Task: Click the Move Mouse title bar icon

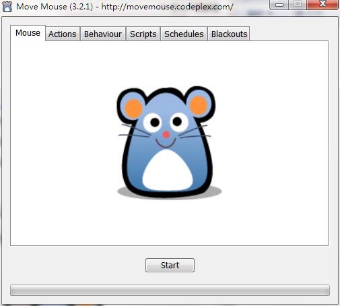Action: (x=7, y=6)
